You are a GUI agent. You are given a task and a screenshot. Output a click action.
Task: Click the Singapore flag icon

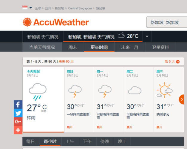[25, 7]
